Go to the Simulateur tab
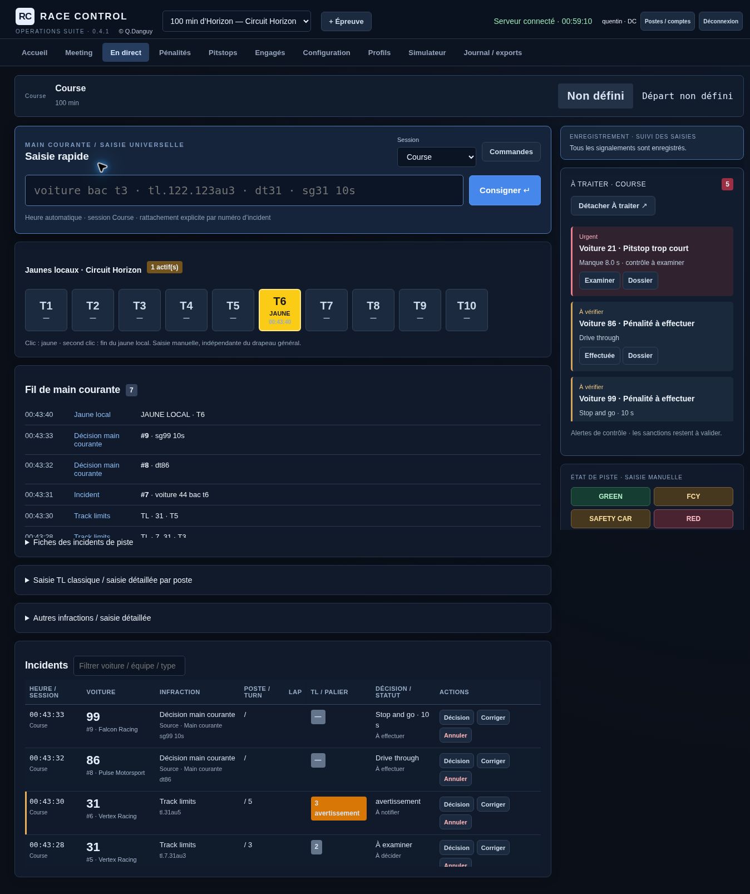Screen dimensions: 750x894 pos(427,52)
